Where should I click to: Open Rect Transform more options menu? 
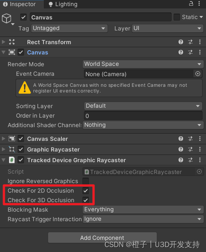[200, 42]
